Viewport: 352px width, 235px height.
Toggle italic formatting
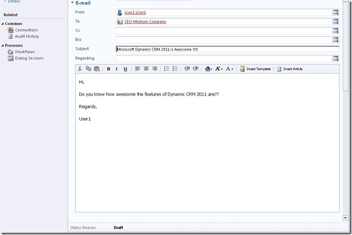pyautogui.click(x=117, y=69)
